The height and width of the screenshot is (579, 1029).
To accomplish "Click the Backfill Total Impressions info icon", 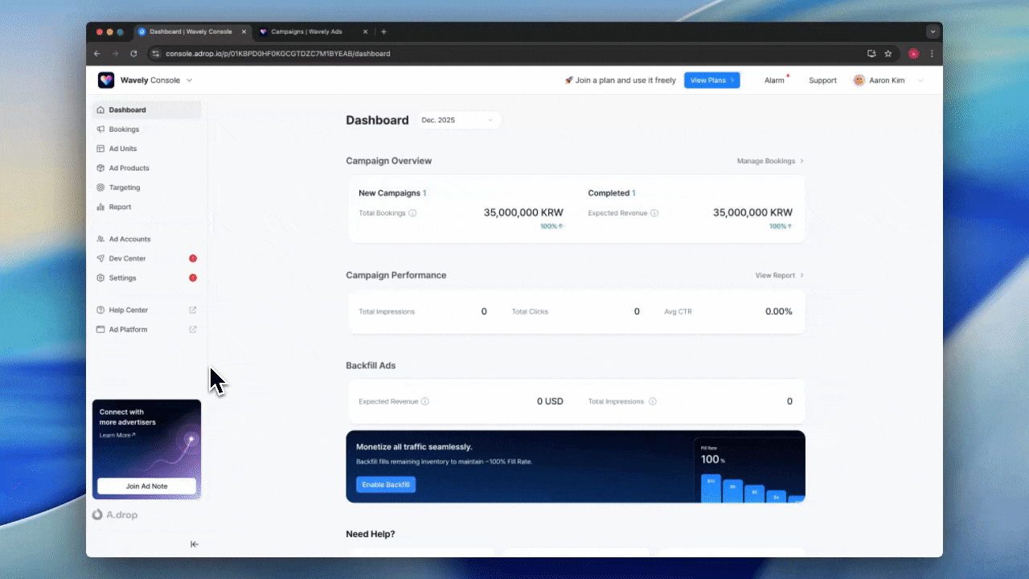I will pyautogui.click(x=653, y=401).
